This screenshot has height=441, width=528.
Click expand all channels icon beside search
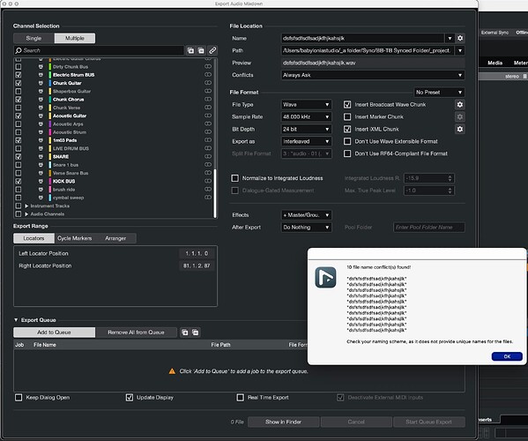pyautogui.click(x=190, y=50)
